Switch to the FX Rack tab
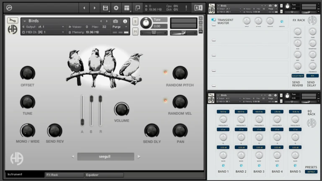This screenshot has width=322, height=181. 64,175
